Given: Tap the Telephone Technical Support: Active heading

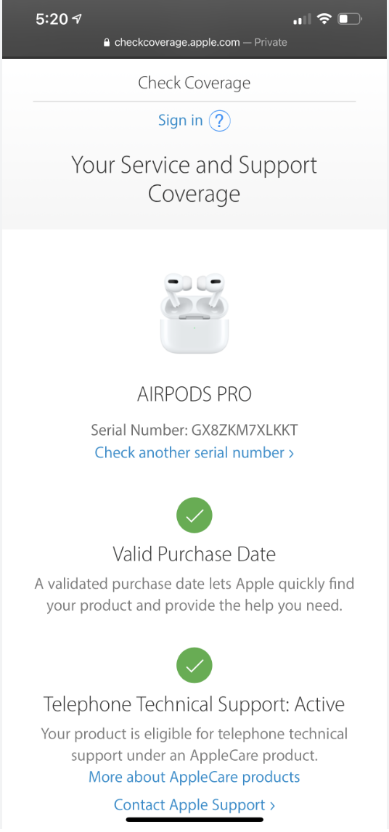Looking at the screenshot, I should (194, 704).
